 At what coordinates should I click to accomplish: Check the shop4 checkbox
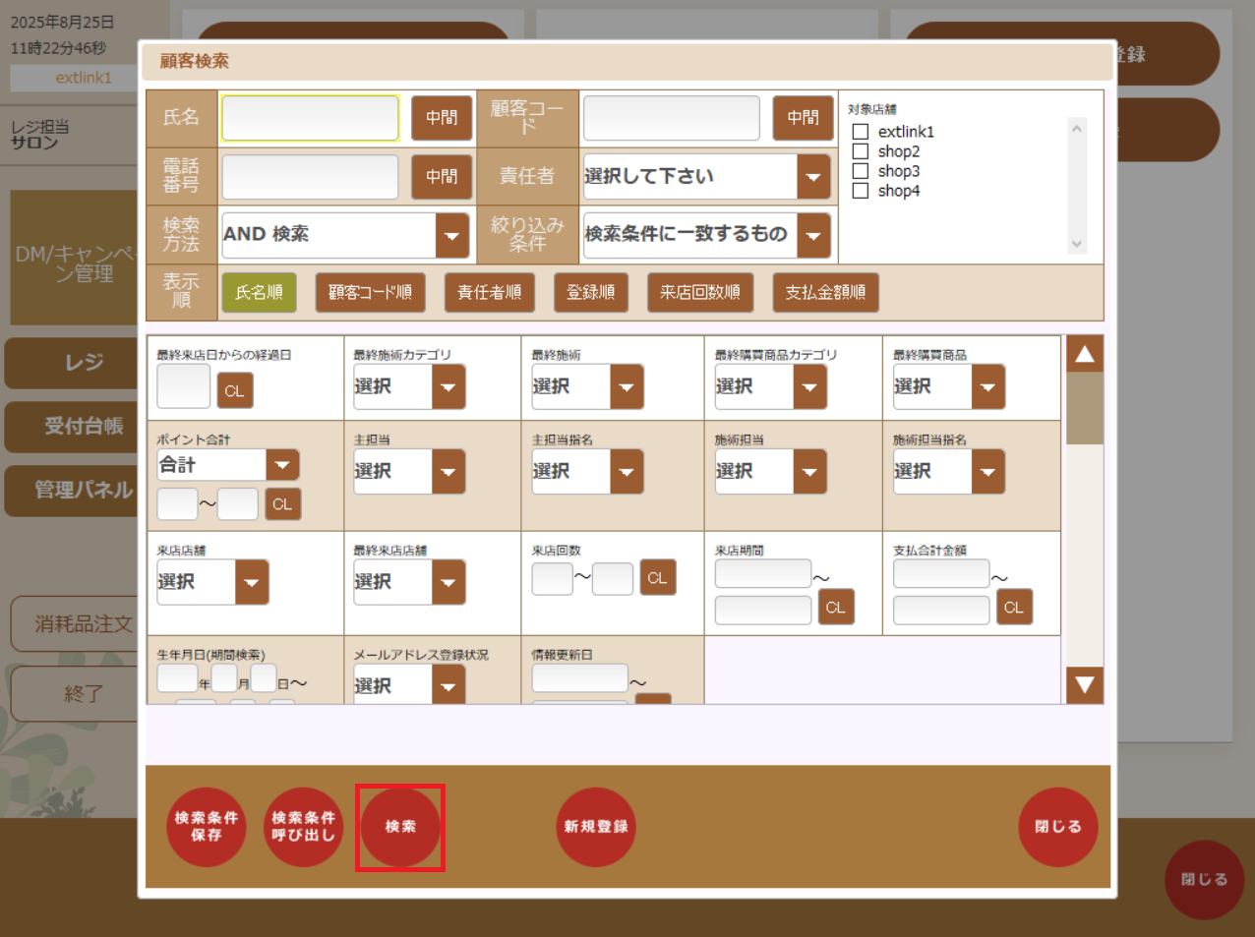pos(861,190)
